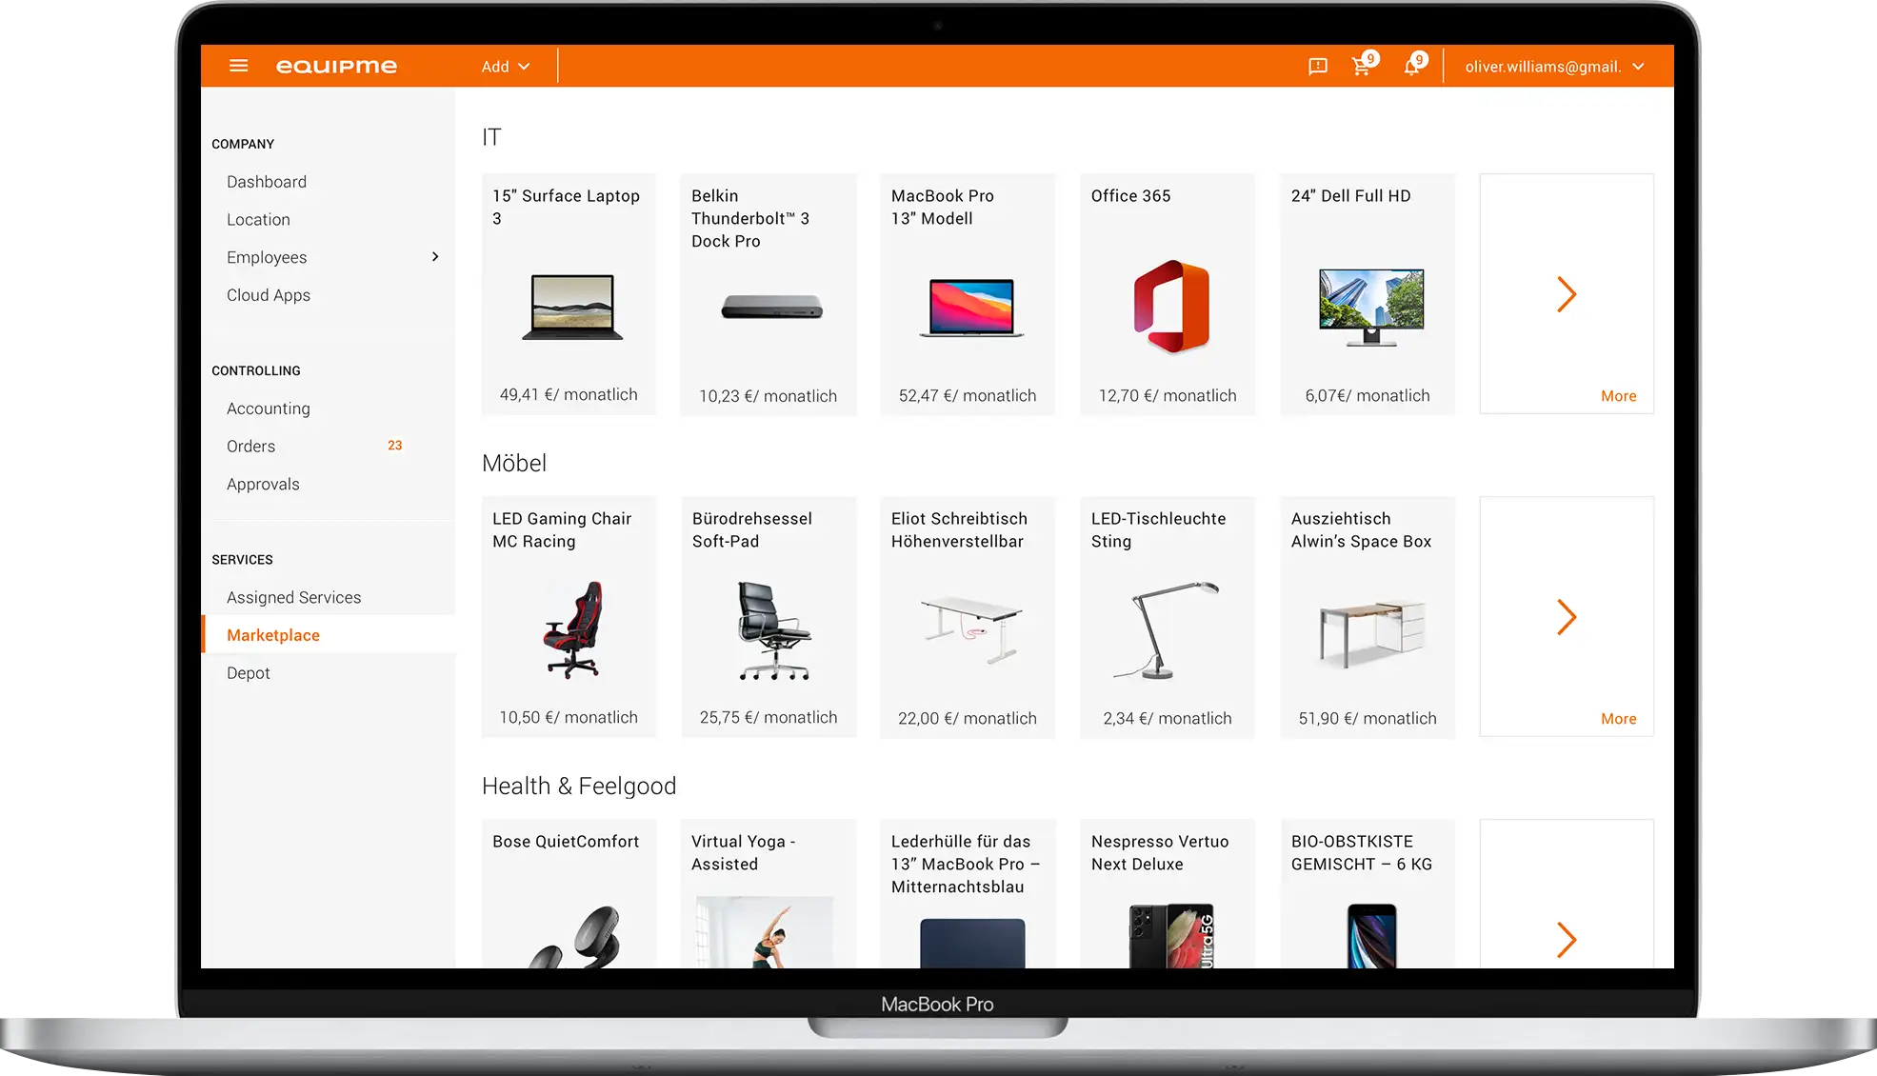Open 24" Dell Full HD monitor image

coord(1371,307)
